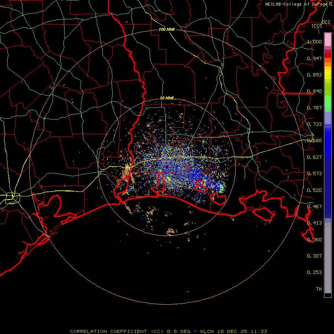The width and height of the screenshot is (334, 334).
Task: Click the TH threshold label
Action: [319, 289]
